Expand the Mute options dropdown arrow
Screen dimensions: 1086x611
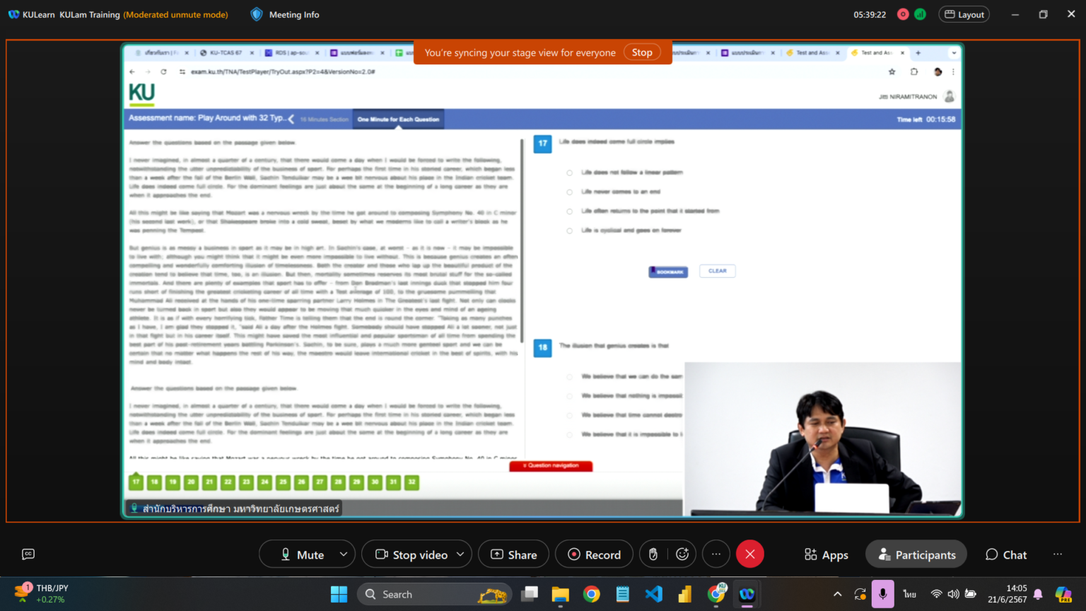(x=343, y=554)
